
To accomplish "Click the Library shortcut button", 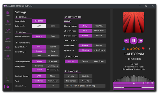I will 71,76.
